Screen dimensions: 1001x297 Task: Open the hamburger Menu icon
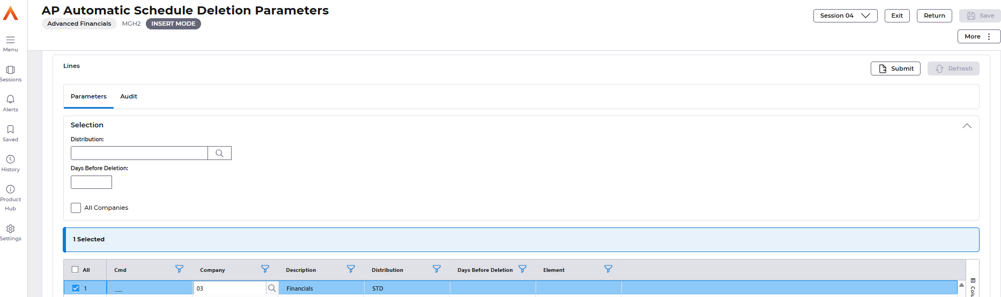coord(10,40)
